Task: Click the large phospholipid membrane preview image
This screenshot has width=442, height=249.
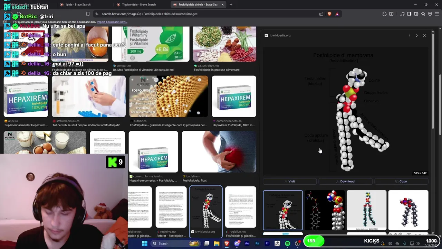Action: click(346, 111)
